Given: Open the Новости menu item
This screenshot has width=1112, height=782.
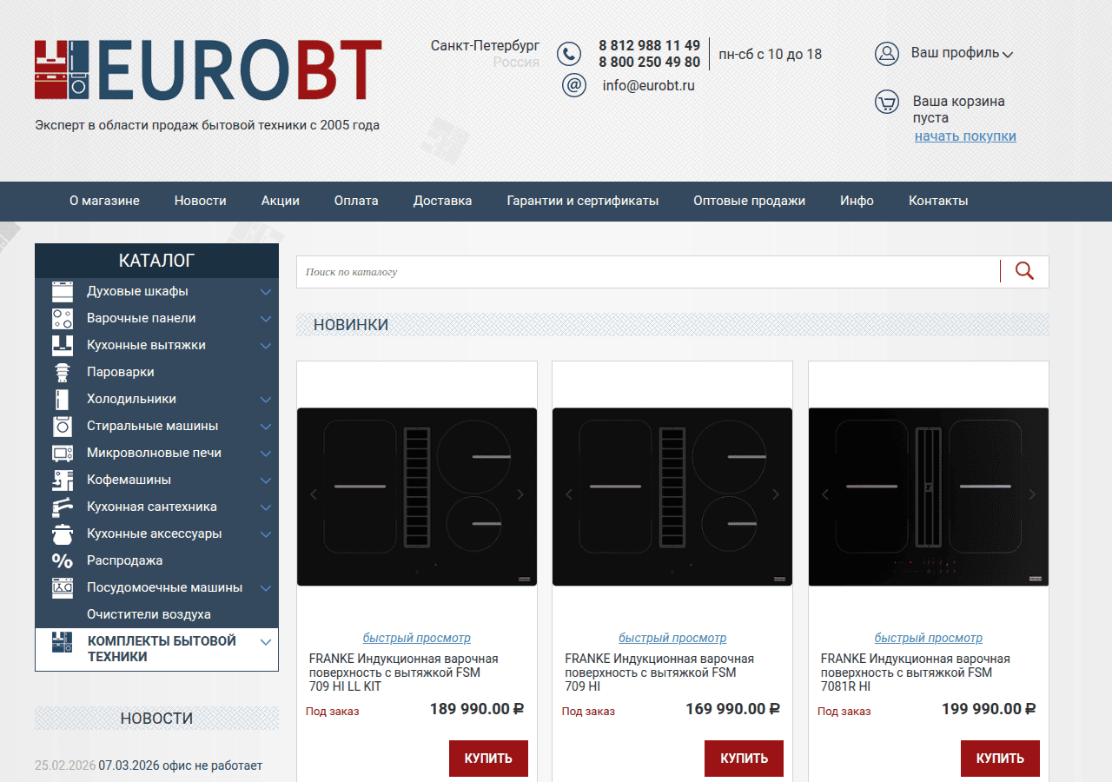Looking at the screenshot, I should [x=200, y=201].
